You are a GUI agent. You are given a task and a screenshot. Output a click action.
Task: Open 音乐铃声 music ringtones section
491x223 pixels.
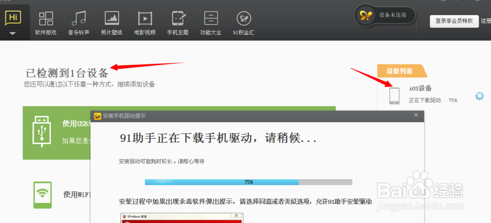79,24
